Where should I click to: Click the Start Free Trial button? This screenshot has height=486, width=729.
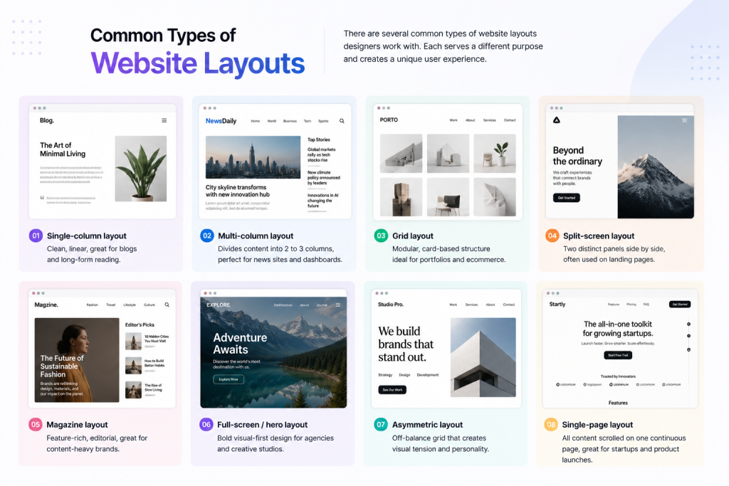pyautogui.click(x=618, y=355)
